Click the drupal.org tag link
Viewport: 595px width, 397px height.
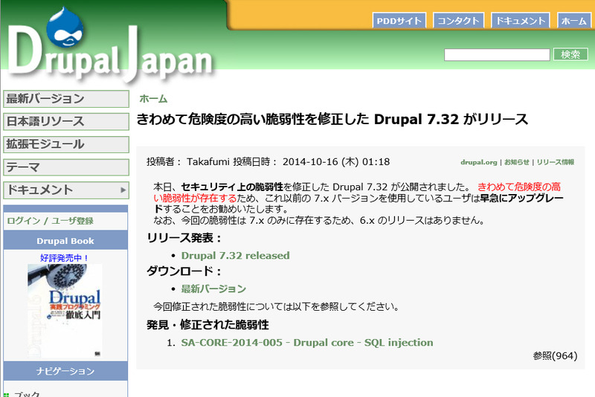pyautogui.click(x=478, y=162)
